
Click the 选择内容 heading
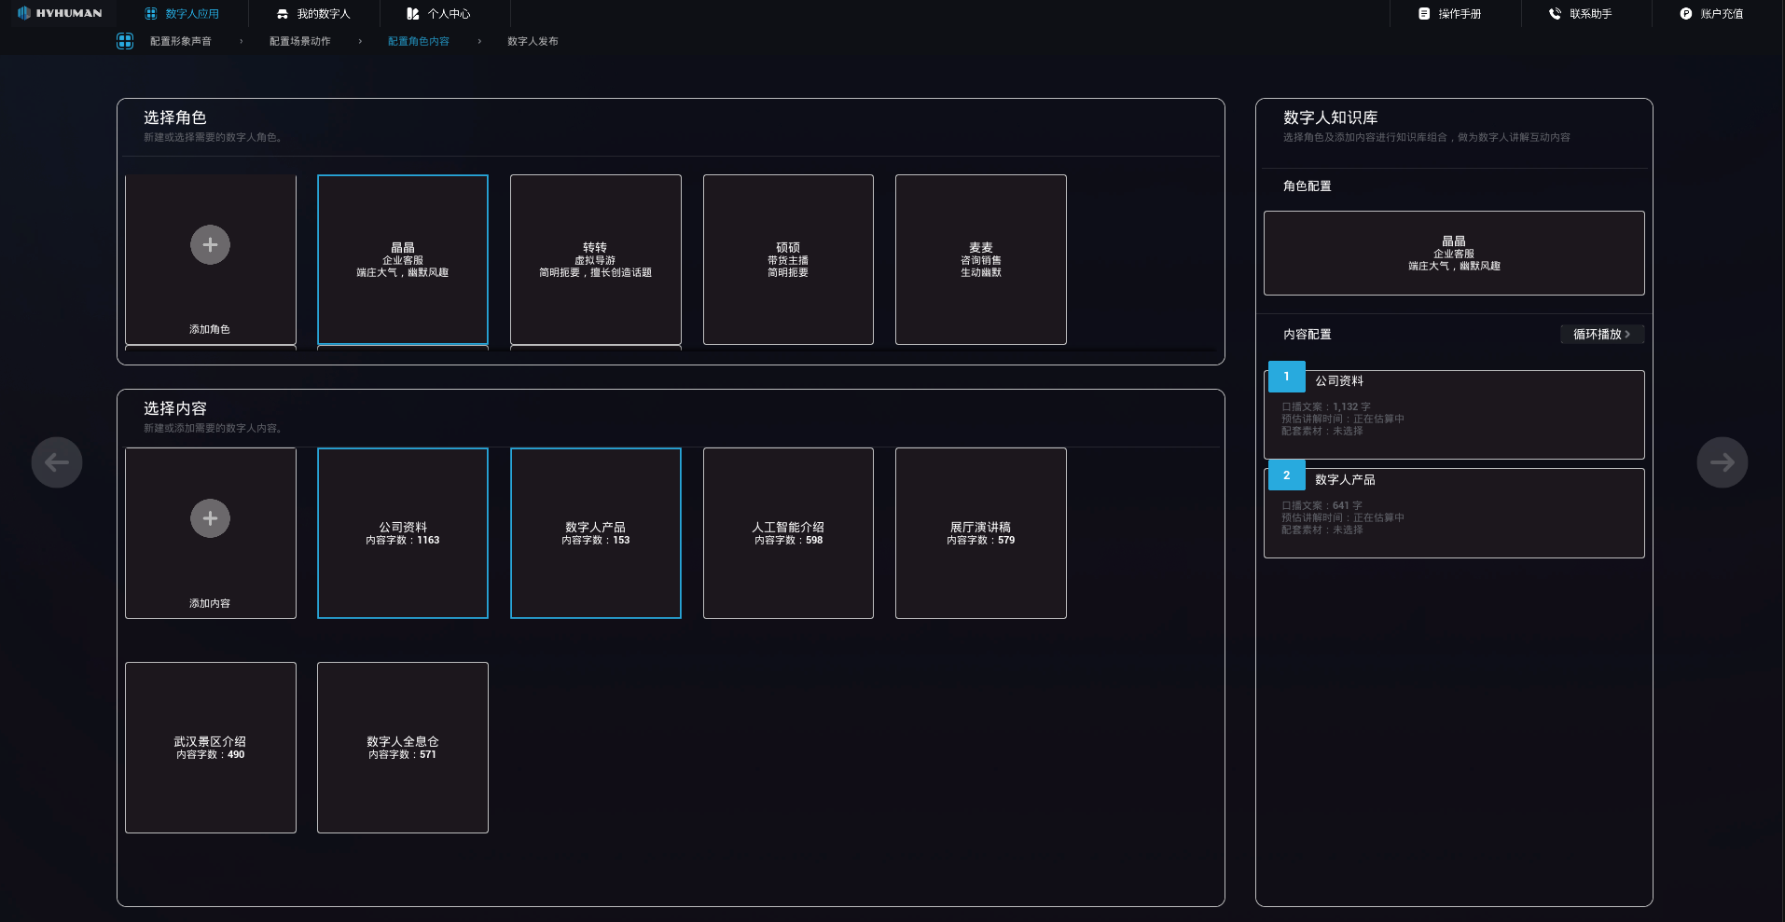pos(175,408)
